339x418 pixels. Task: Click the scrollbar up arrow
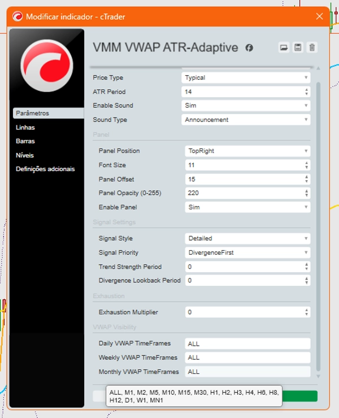coord(318,68)
